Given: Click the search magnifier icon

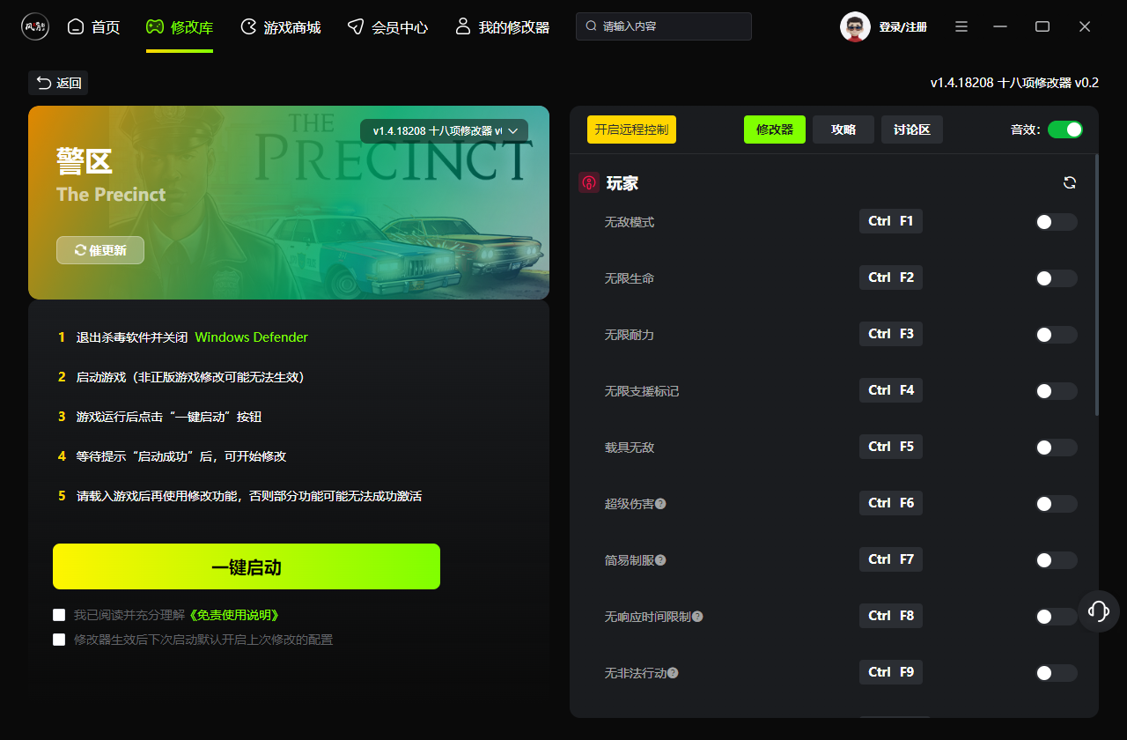Looking at the screenshot, I should pyautogui.click(x=592, y=26).
